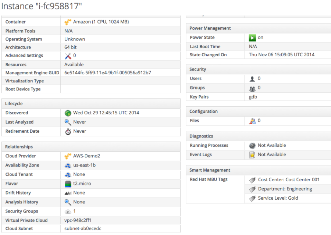The width and height of the screenshot is (331, 235).
Task: Click the Security Groups cloud icon
Action: pyautogui.click(x=68, y=211)
